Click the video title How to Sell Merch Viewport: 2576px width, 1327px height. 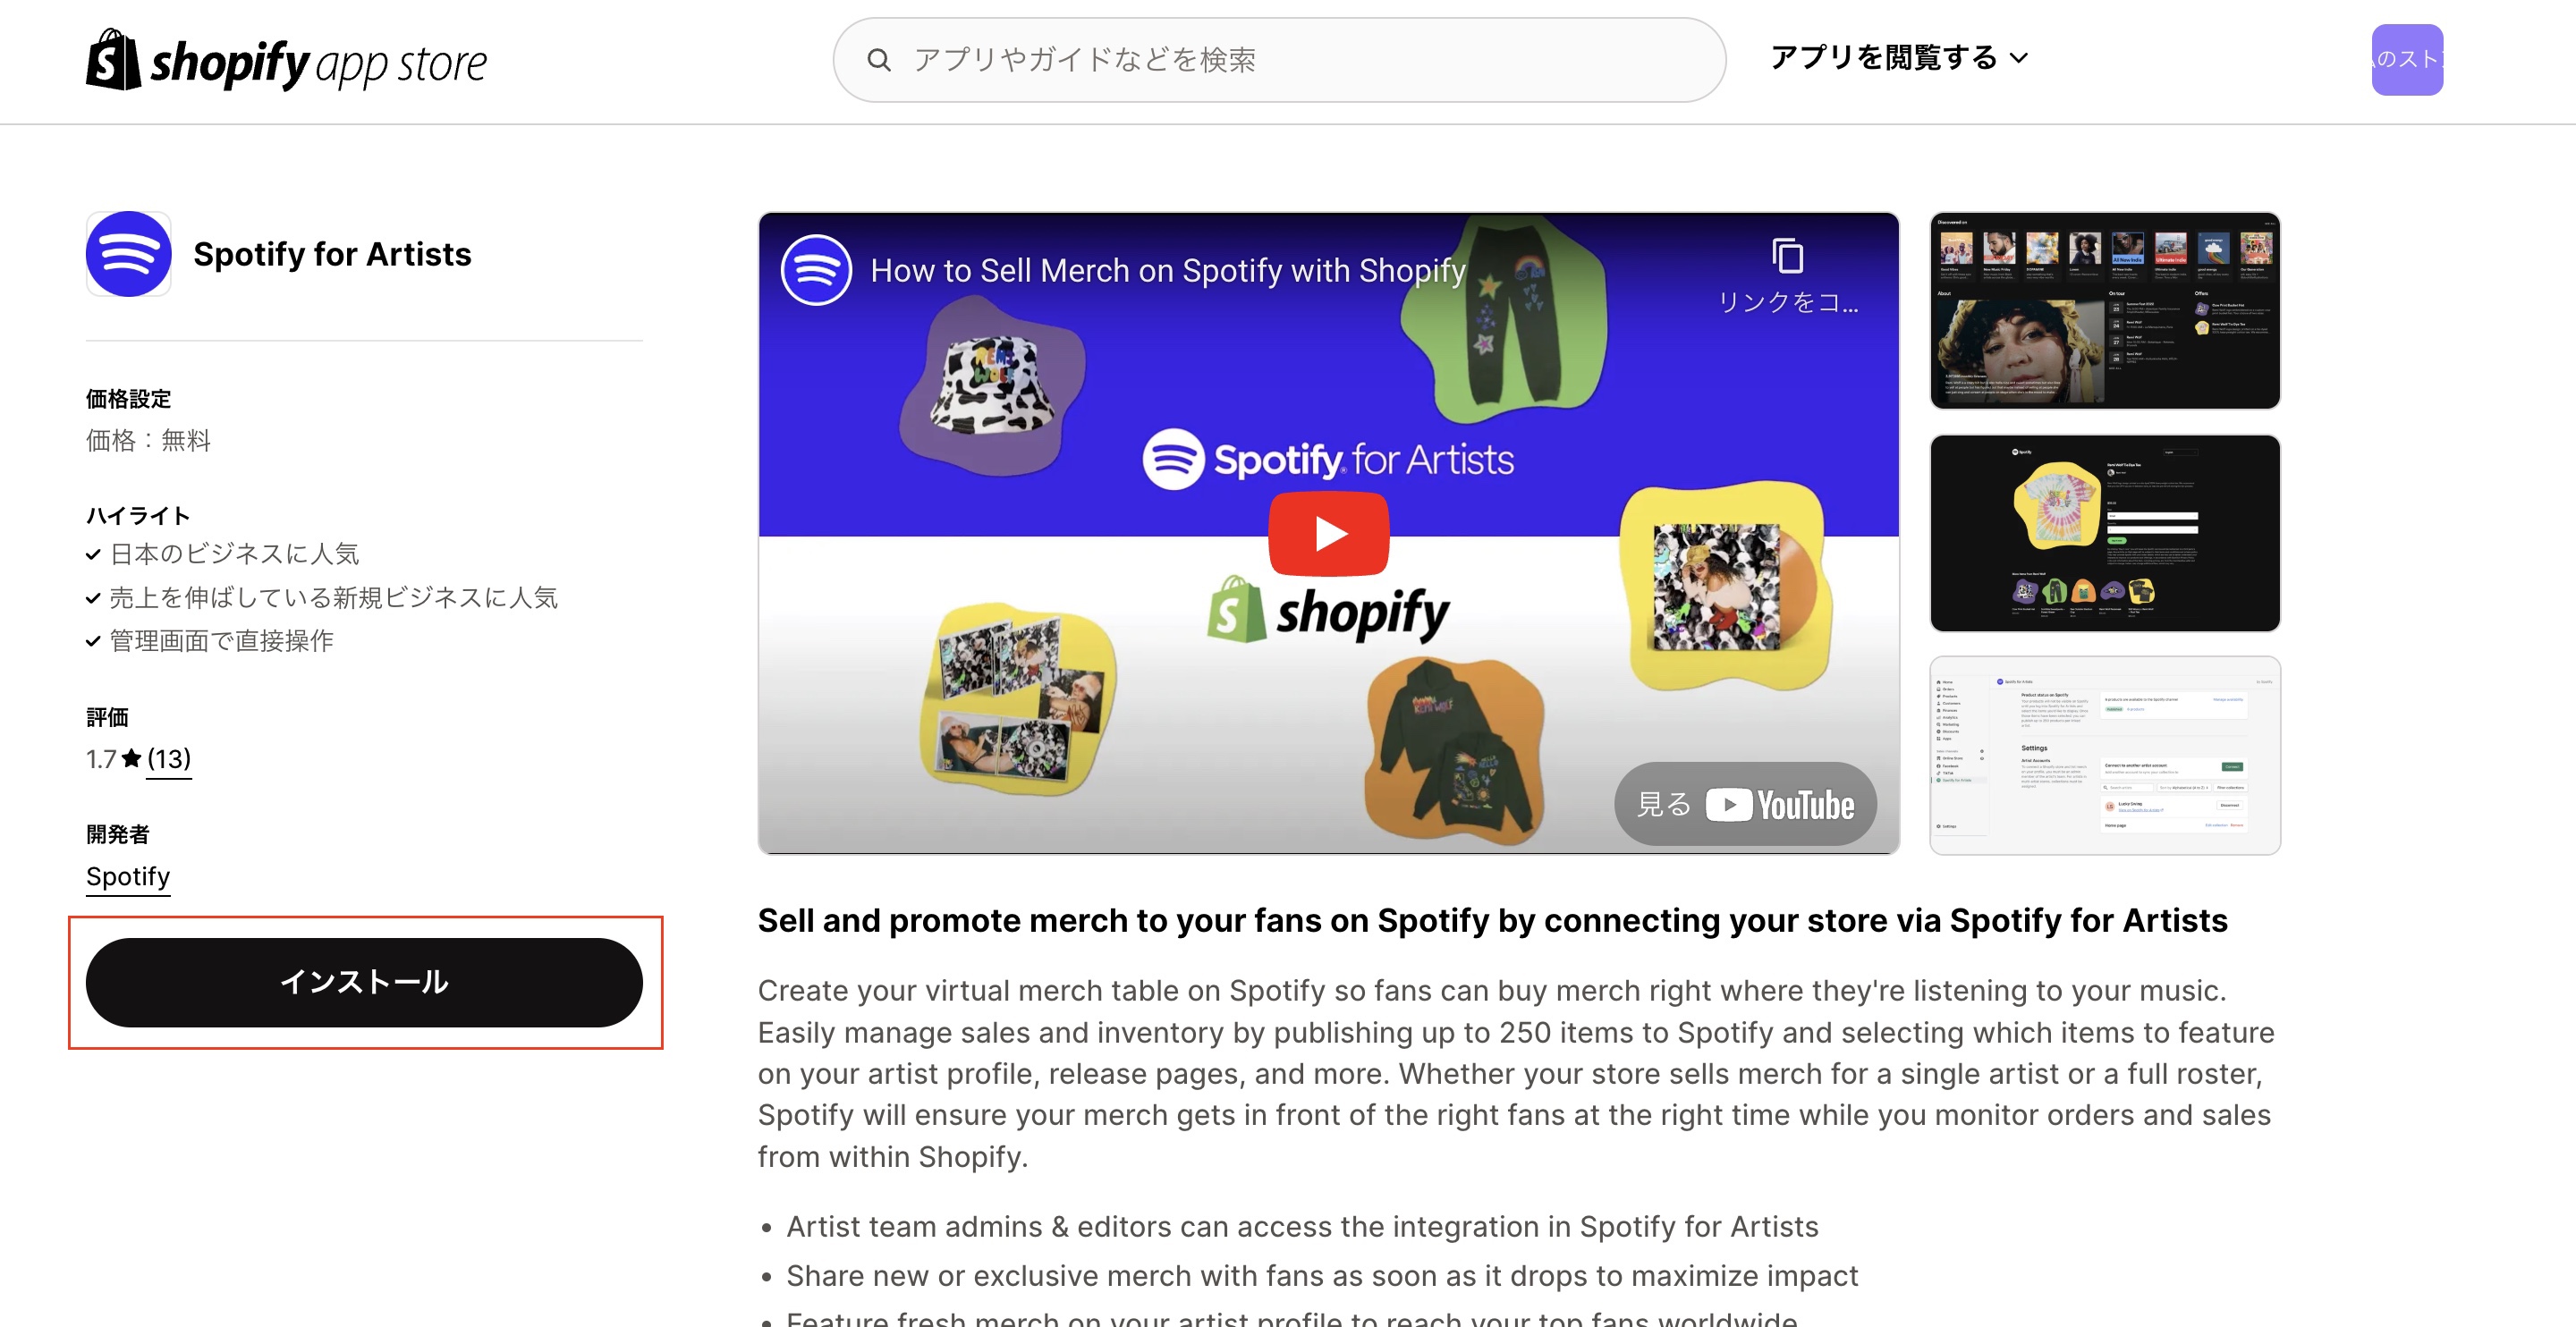(x=1168, y=270)
